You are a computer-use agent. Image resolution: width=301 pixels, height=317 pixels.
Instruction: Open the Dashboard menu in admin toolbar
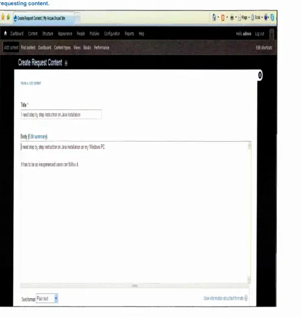point(17,34)
